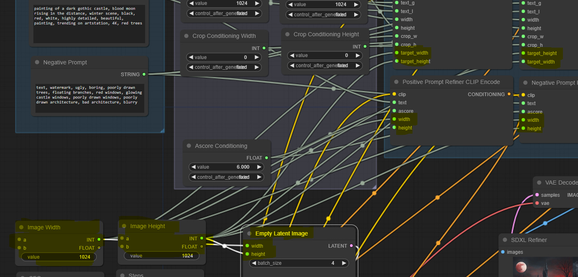Image resolution: width=578 pixels, height=277 pixels.
Task: Click inside the Negative Prompt text area
Action: (89, 98)
